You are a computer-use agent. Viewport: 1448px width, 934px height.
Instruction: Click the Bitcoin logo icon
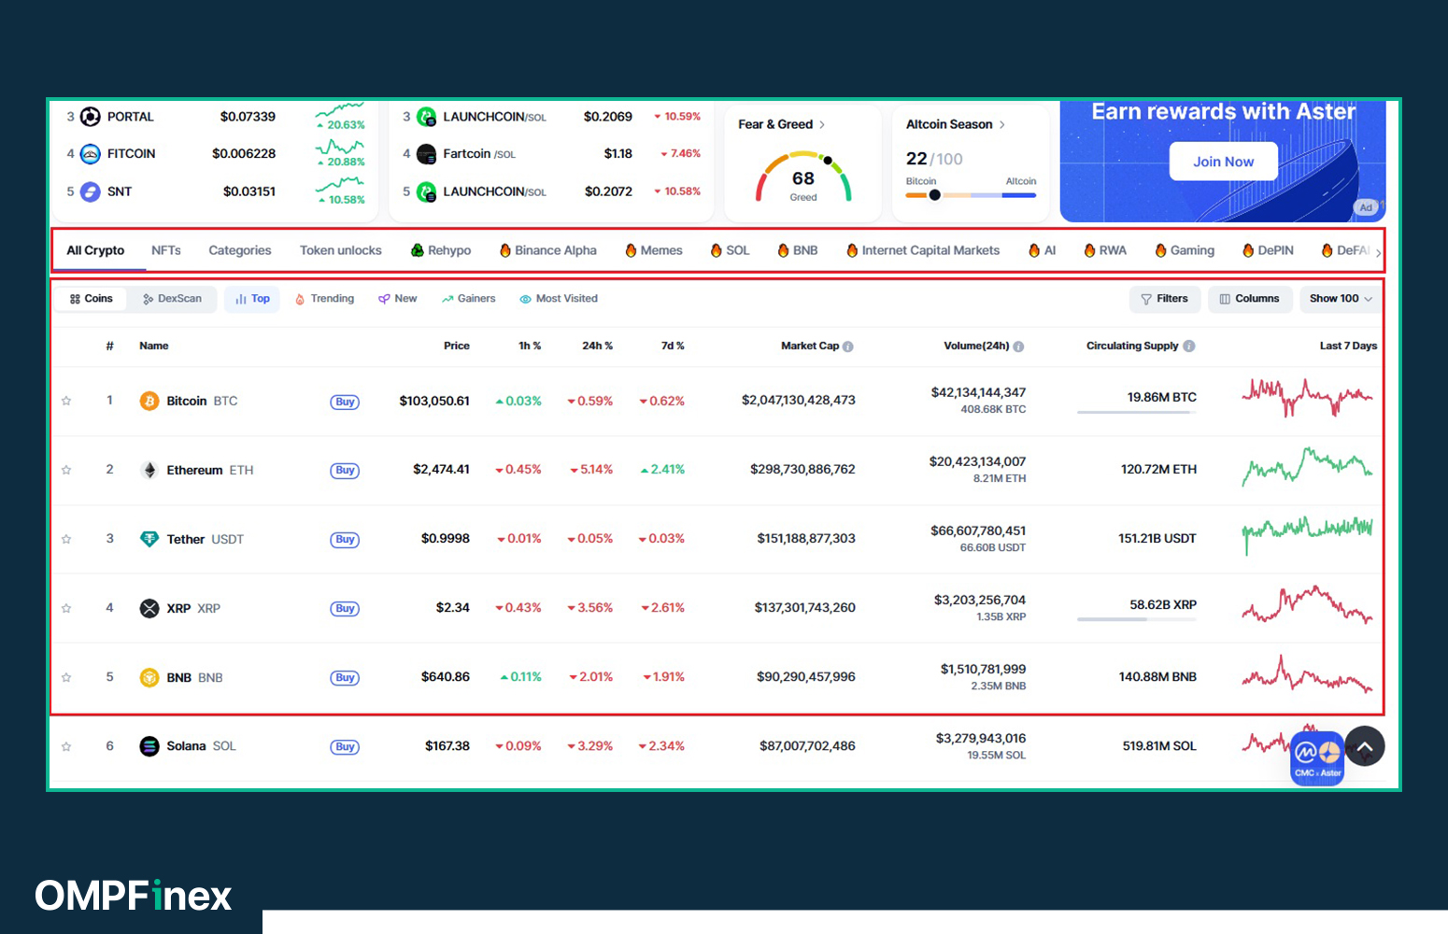[149, 401]
